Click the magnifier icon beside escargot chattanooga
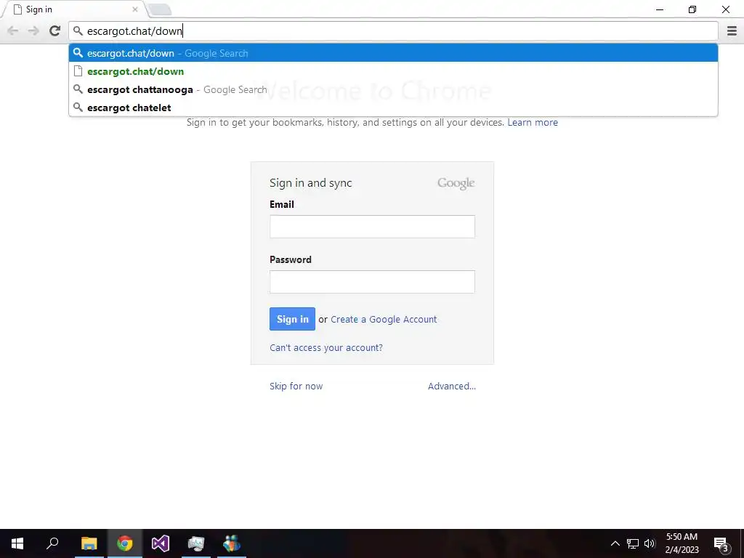Screen dimensions: 744x558 (78, 89)
